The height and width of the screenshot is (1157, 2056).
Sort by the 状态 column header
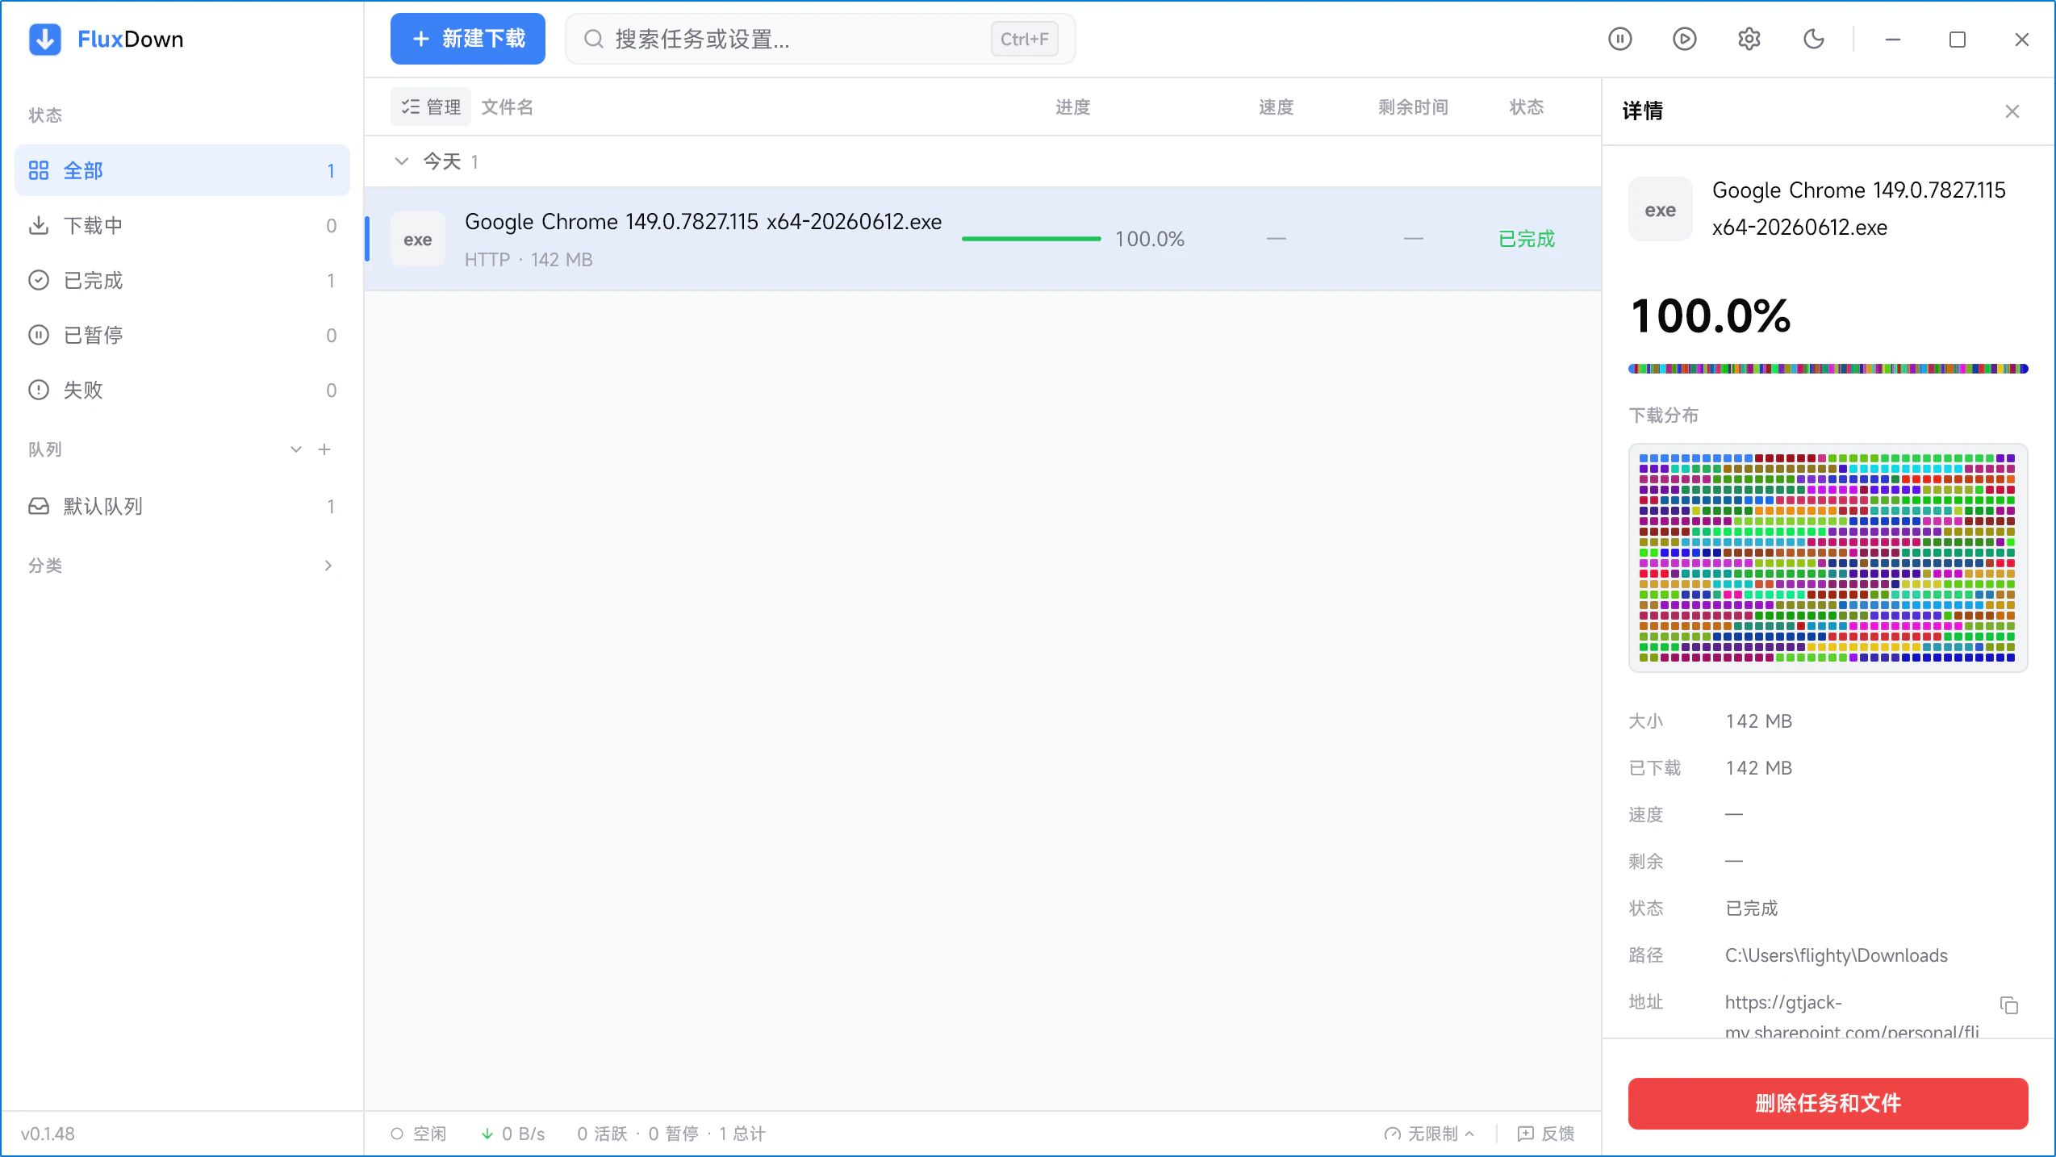pos(1527,107)
